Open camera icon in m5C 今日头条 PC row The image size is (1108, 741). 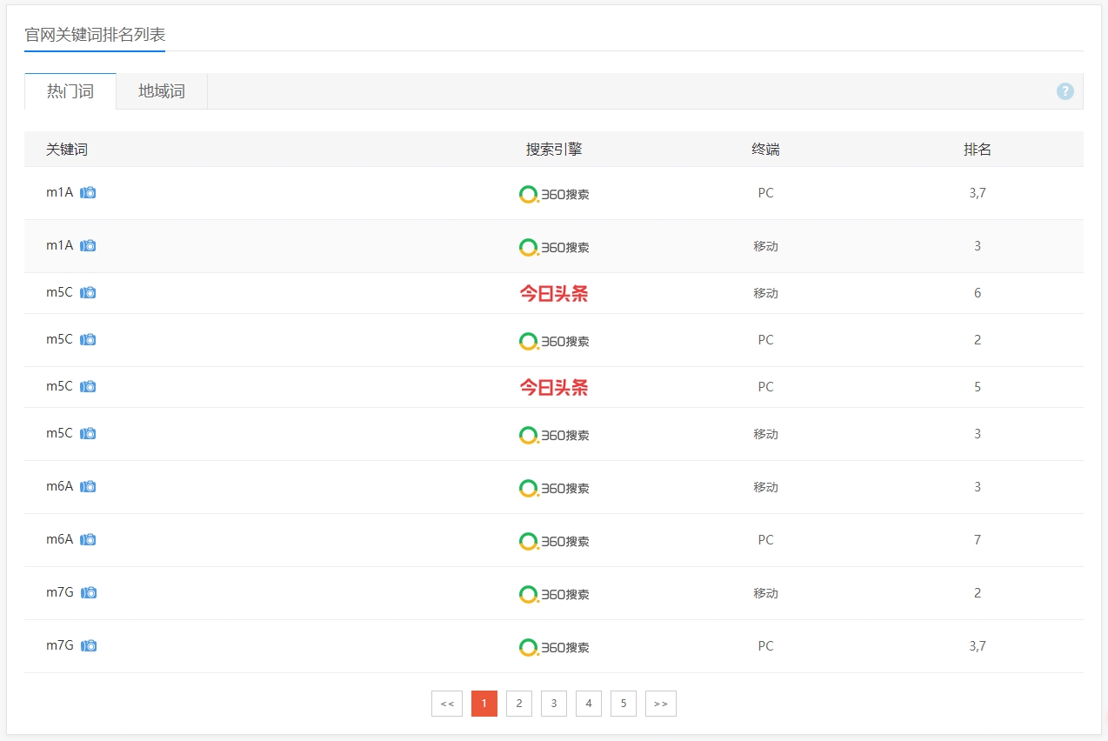coord(88,387)
